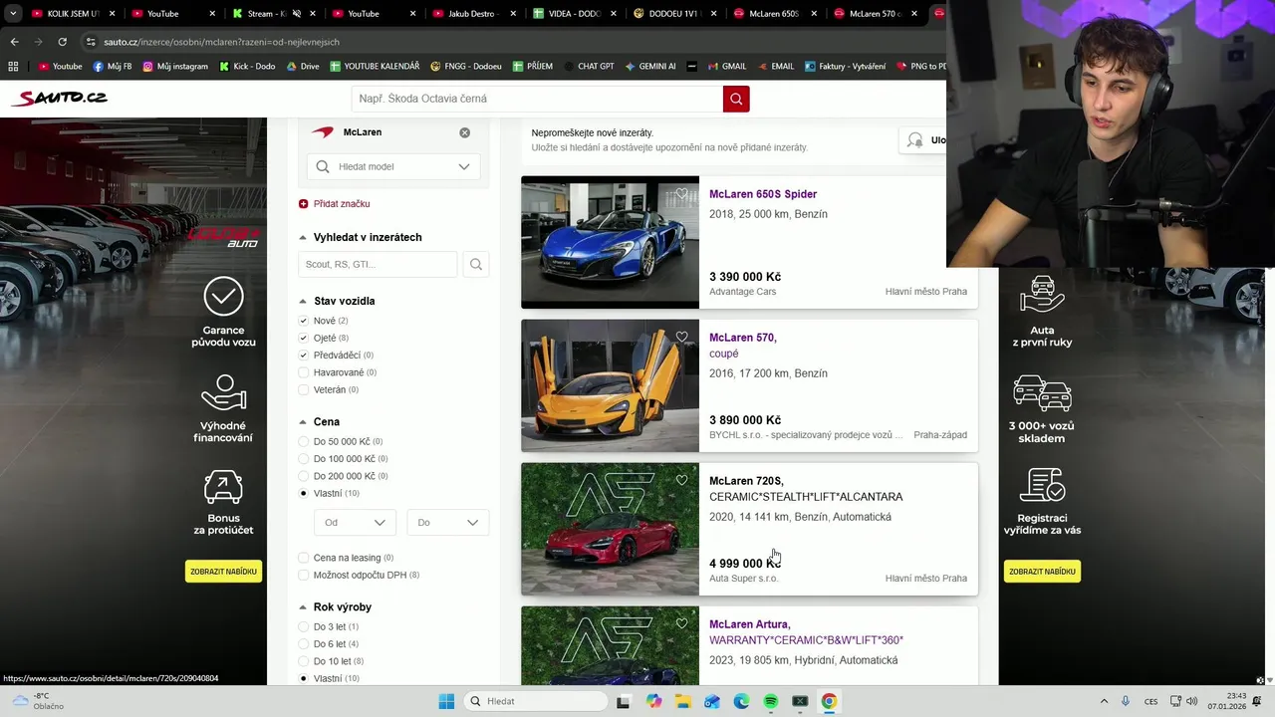Collapse the Cena filter section

click(x=303, y=422)
